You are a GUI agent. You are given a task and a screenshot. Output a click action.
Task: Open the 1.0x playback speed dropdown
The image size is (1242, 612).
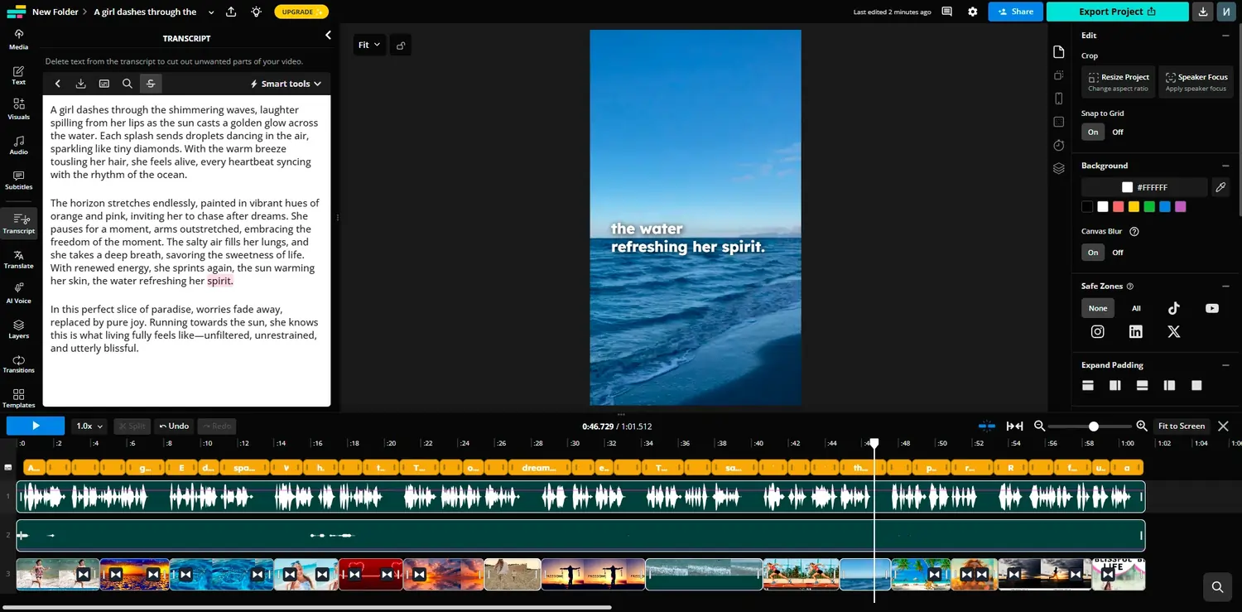(x=89, y=426)
